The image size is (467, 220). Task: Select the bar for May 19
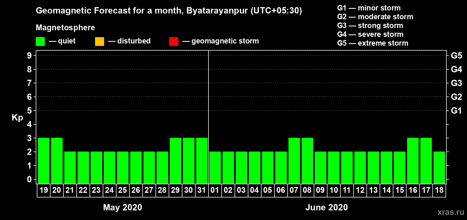pos(44,161)
